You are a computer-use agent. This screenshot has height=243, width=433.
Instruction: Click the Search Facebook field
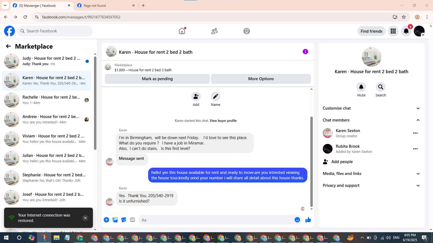tap(55, 31)
